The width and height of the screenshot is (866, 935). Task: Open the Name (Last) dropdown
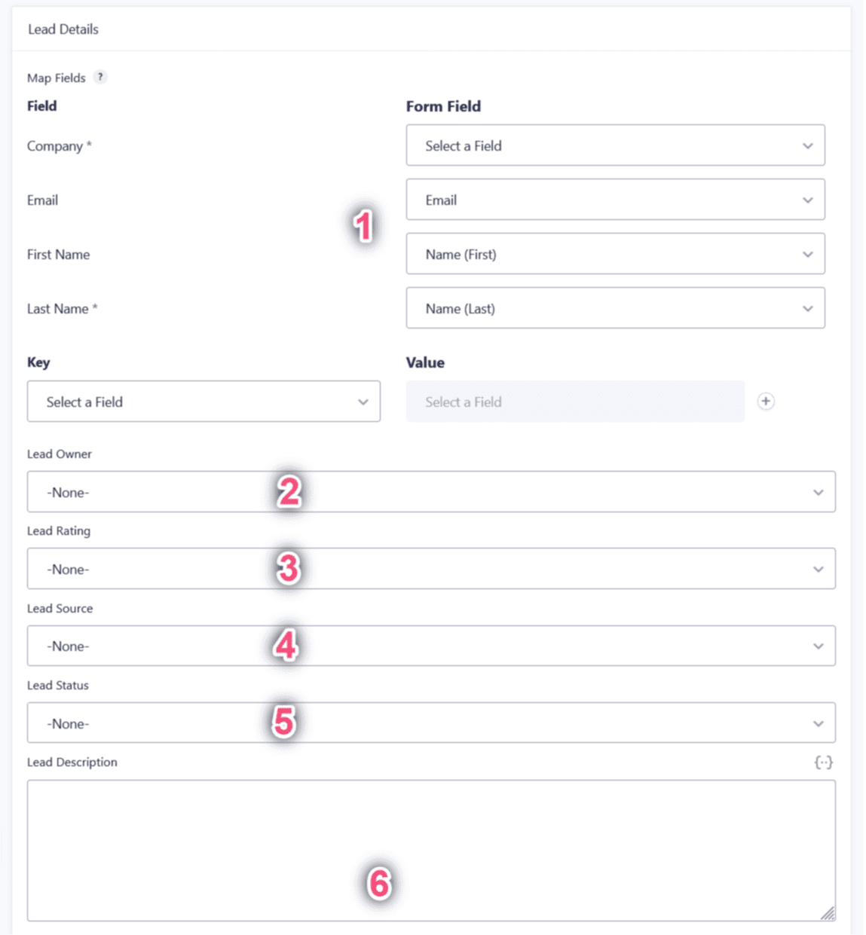615,308
